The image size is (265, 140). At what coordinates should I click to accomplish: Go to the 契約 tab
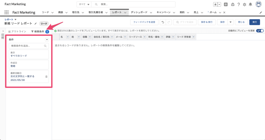pyautogui.click(x=182, y=12)
